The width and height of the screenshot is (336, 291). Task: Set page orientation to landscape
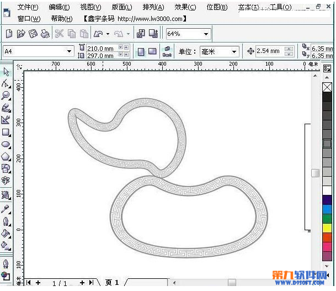(152, 51)
